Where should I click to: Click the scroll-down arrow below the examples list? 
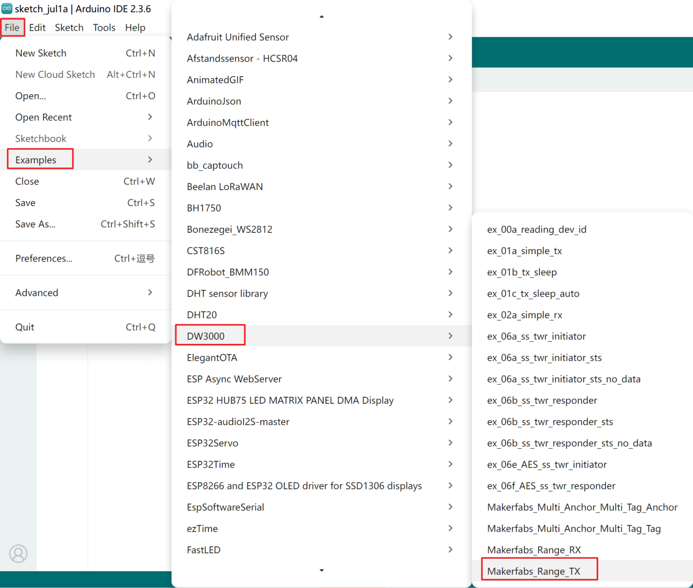point(322,570)
